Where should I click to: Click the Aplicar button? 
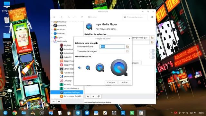pyautogui.click(x=125, y=82)
